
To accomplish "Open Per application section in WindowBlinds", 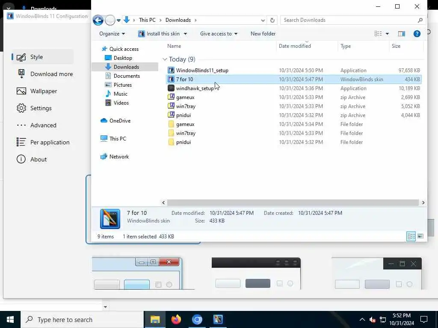I will click(43, 142).
